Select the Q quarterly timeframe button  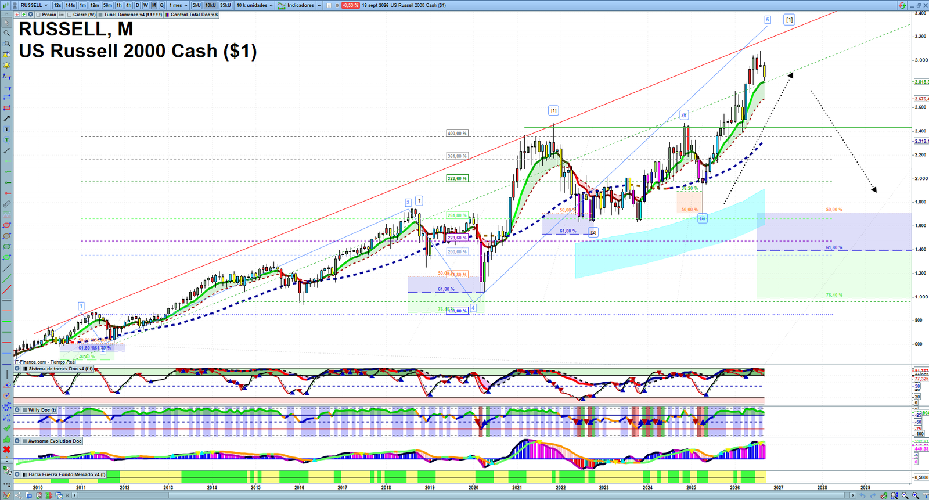coord(162,5)
